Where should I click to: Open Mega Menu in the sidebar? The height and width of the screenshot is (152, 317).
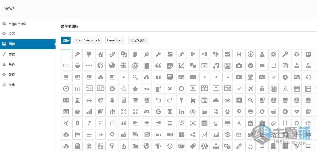pos(28,24)
